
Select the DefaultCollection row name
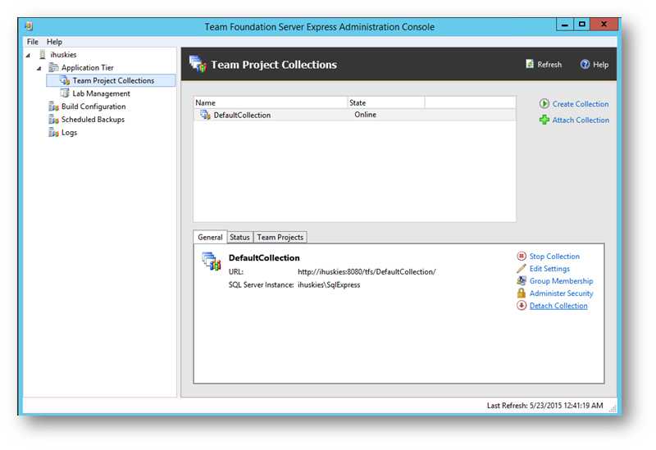[x=242, y=115]
